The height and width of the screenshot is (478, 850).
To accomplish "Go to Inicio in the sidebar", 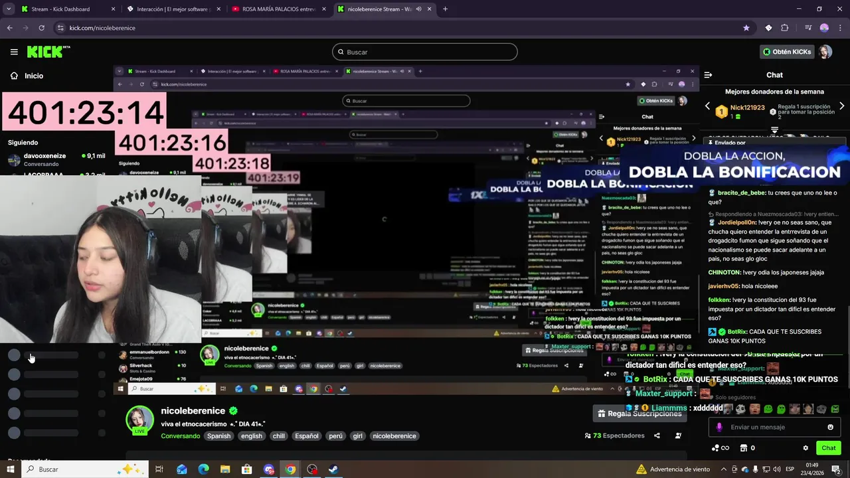I will click(27, 76).
